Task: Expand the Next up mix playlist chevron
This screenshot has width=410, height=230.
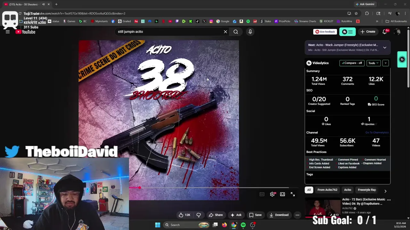Action: pyautogui.click(x=385, y=48)
